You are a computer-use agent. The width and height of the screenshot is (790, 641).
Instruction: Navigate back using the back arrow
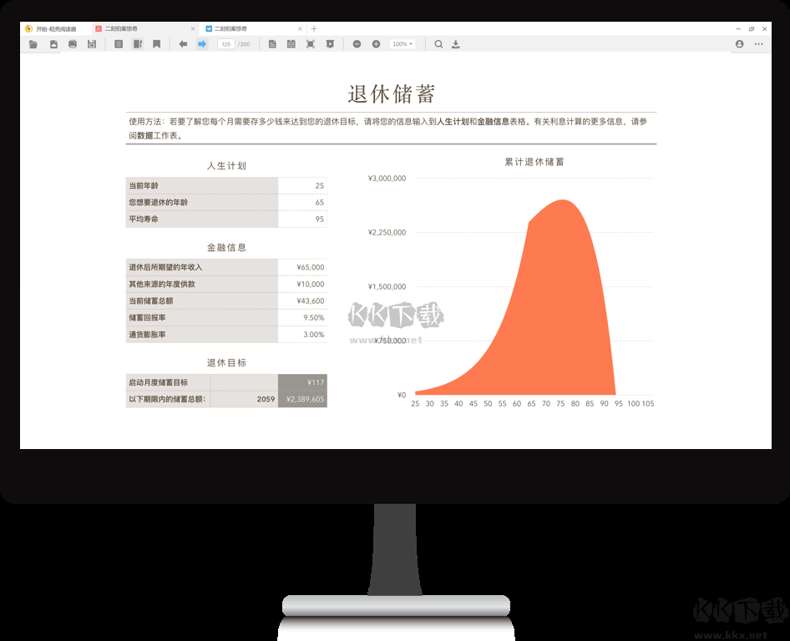point(181,44)
